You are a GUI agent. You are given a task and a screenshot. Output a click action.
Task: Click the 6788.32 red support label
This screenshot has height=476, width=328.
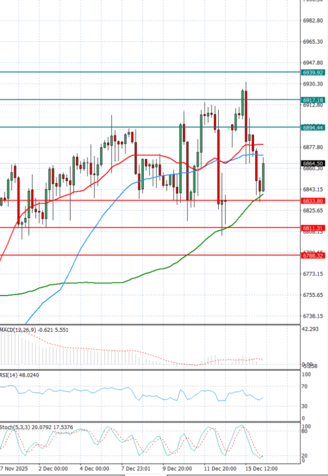point(313,255)
